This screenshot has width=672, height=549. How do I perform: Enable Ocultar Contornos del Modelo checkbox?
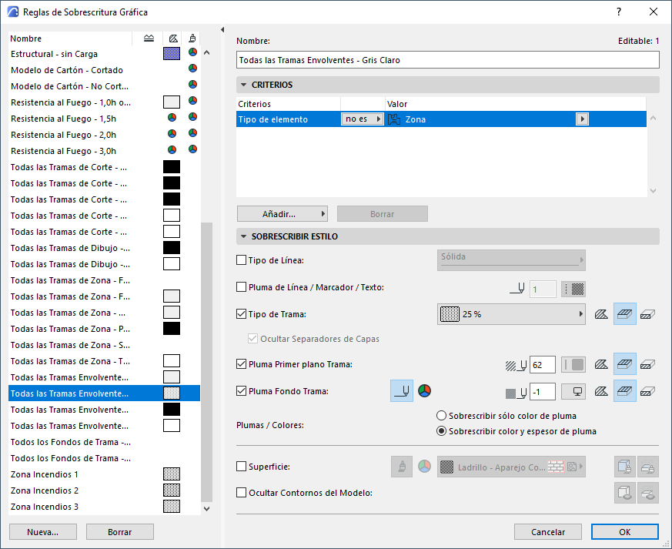(x=241, y=493)
